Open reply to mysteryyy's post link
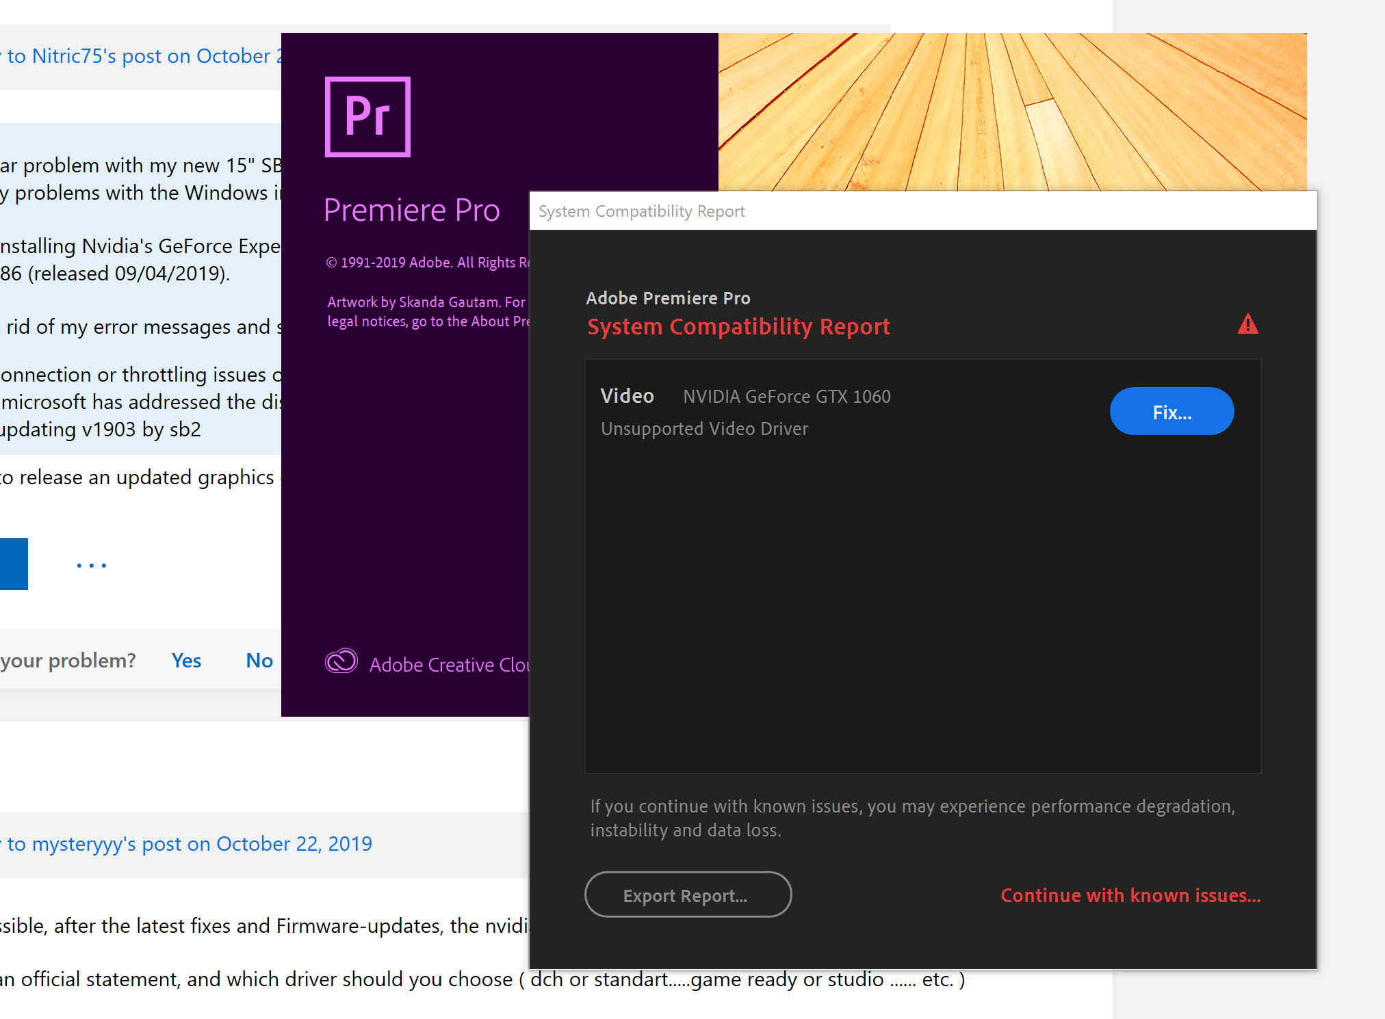 click(186, 844)
